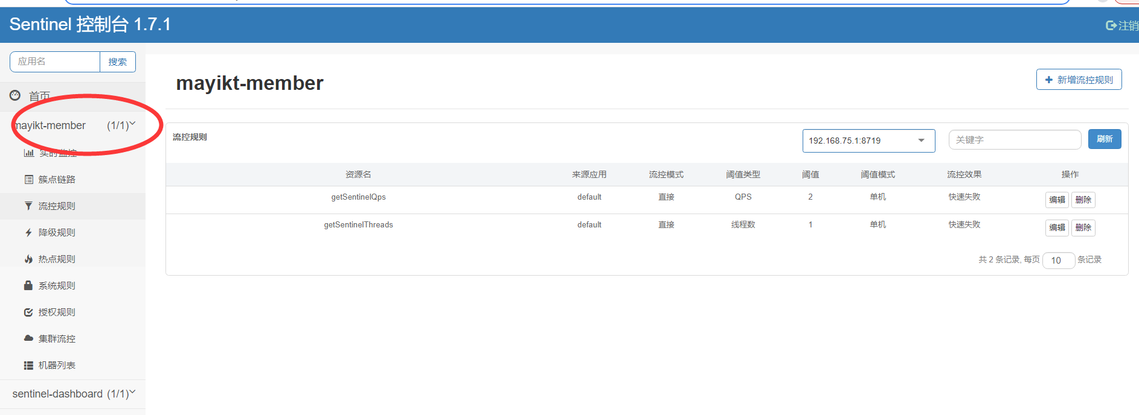Image resolution: width=1139 pixels, height=415 pixels.
Task: Click the bar-chart icon below mayikt-member
Action: coord(28,153)
